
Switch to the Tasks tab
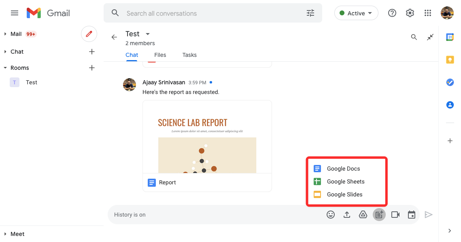tap(189, 55)
